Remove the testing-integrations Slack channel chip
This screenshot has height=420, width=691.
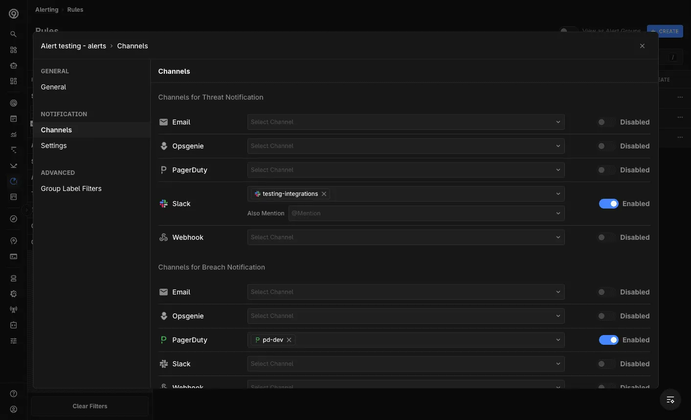point(324,194)
